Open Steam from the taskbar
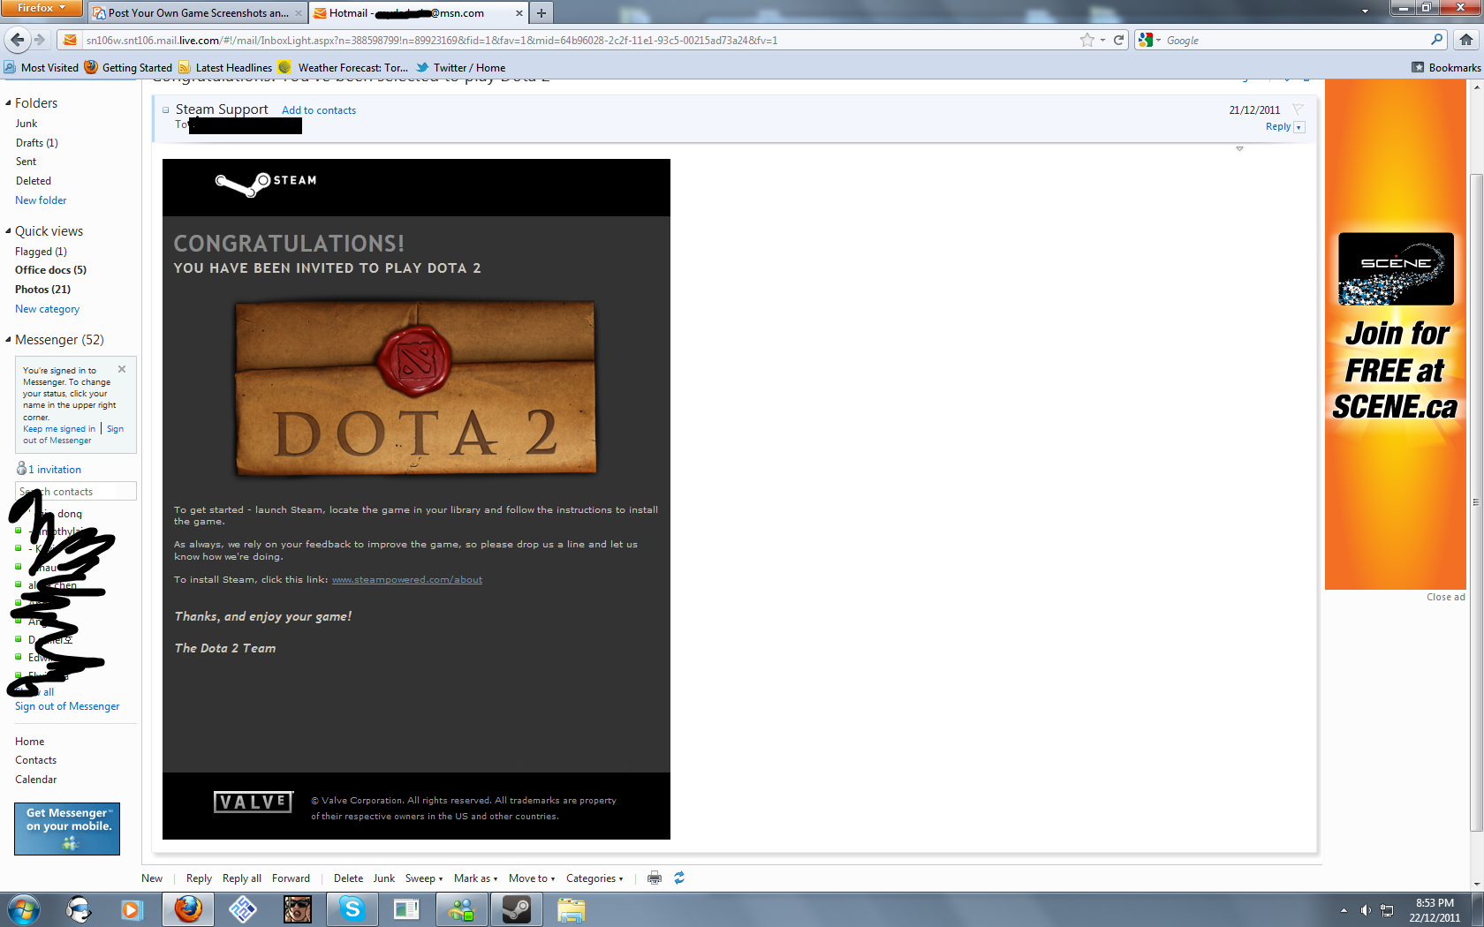The image size is (1484, 927). (x=516, y=909)
